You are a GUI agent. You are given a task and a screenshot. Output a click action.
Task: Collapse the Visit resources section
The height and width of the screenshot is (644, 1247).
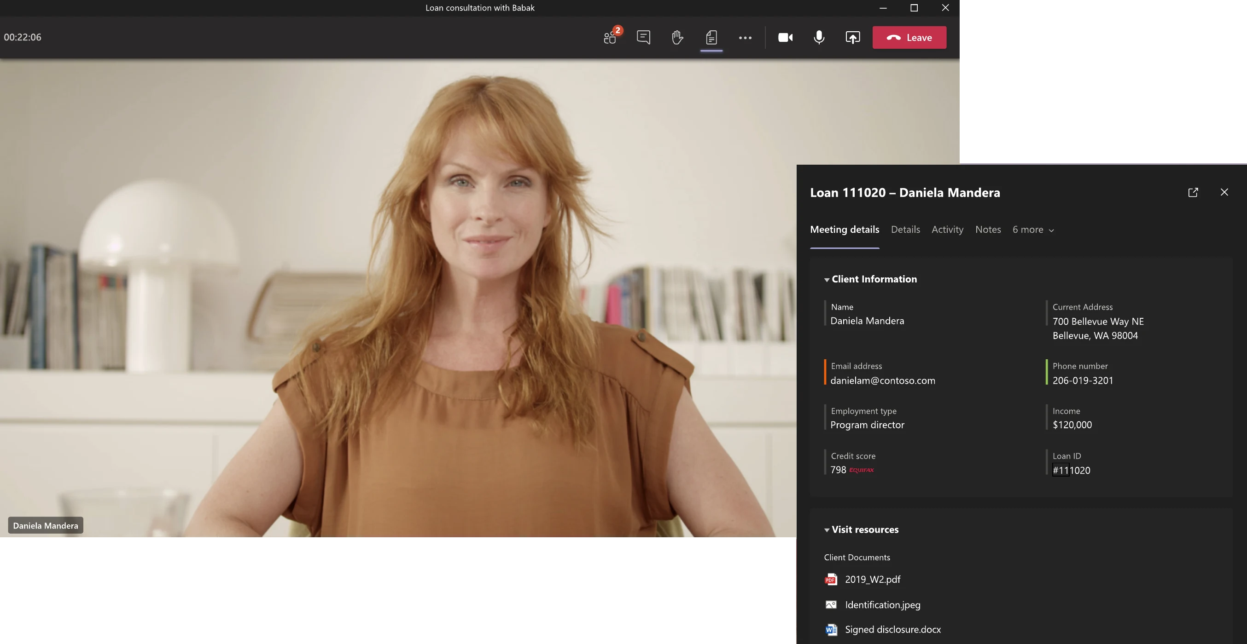click(x=827, y=530)
